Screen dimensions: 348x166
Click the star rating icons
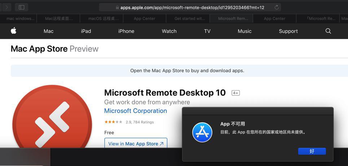pos(113,122)
